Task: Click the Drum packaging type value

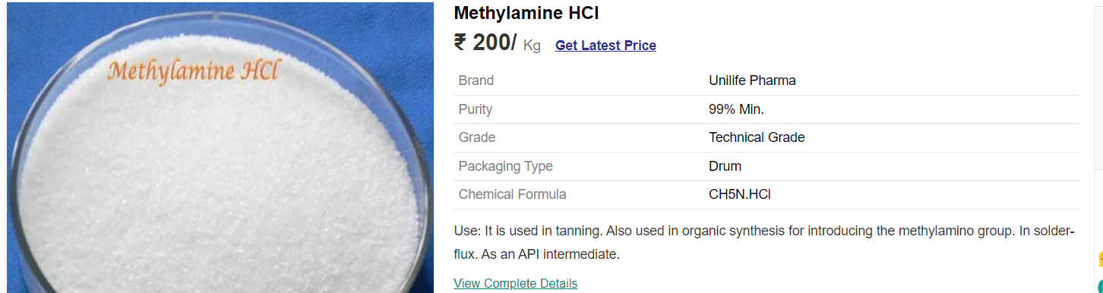Action: point(725,166)
